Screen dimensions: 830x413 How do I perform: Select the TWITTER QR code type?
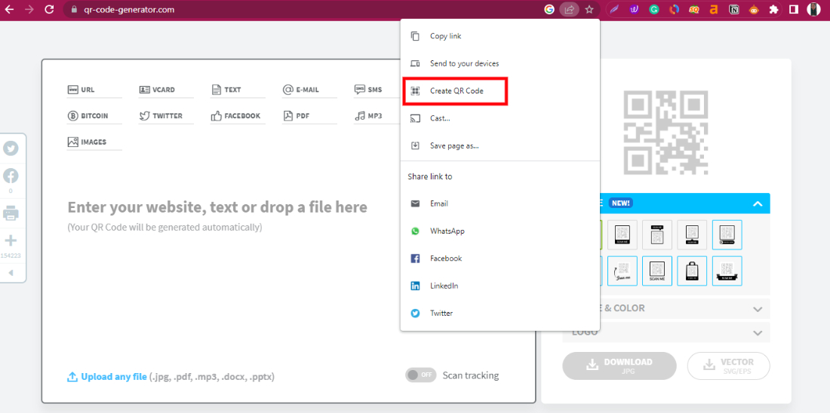click(x=166, y=116)
